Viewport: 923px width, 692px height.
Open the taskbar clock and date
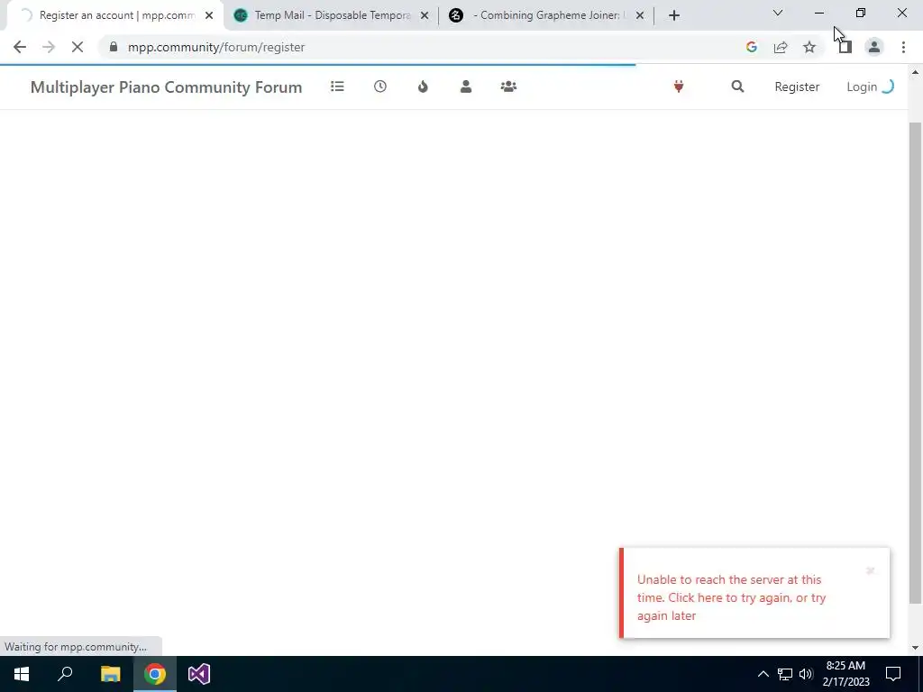pyautogui.click(x=845, y=674)
